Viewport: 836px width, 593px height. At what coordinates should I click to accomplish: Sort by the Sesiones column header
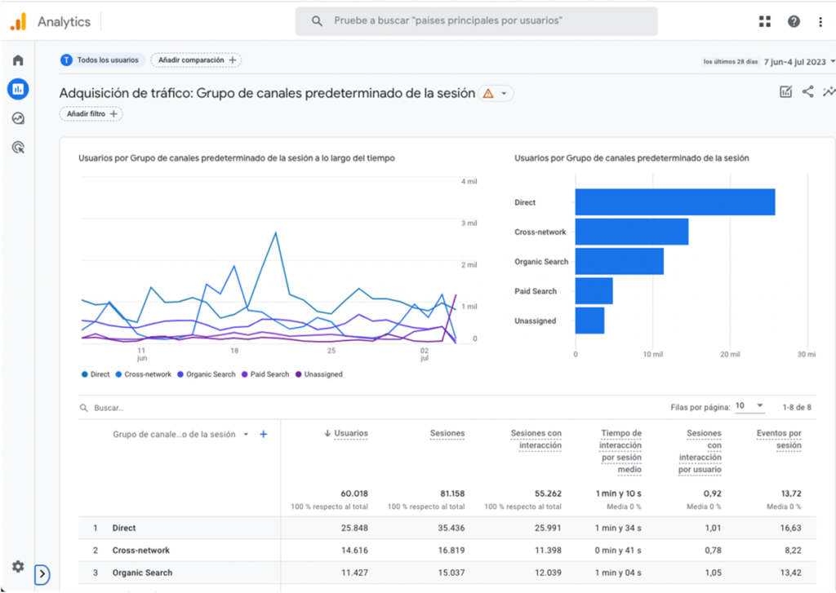pyautogui.click(x=447, y=434)
